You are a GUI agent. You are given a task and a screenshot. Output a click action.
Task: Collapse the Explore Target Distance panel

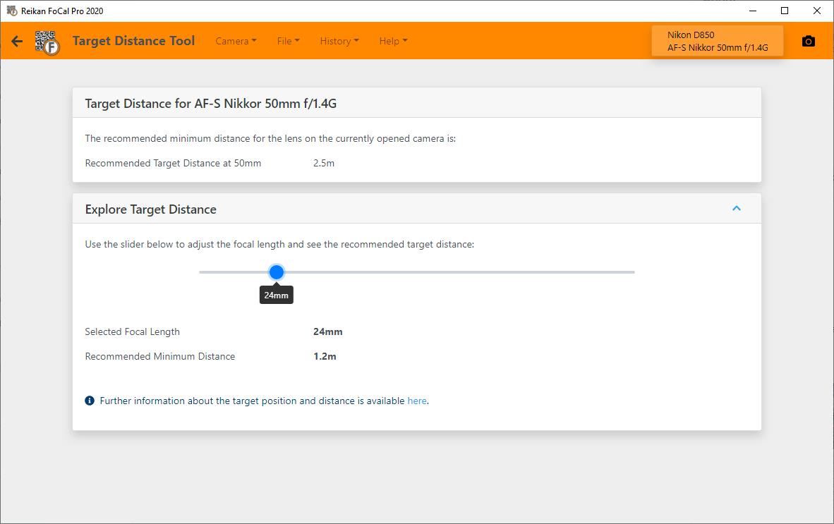[737, 208]
